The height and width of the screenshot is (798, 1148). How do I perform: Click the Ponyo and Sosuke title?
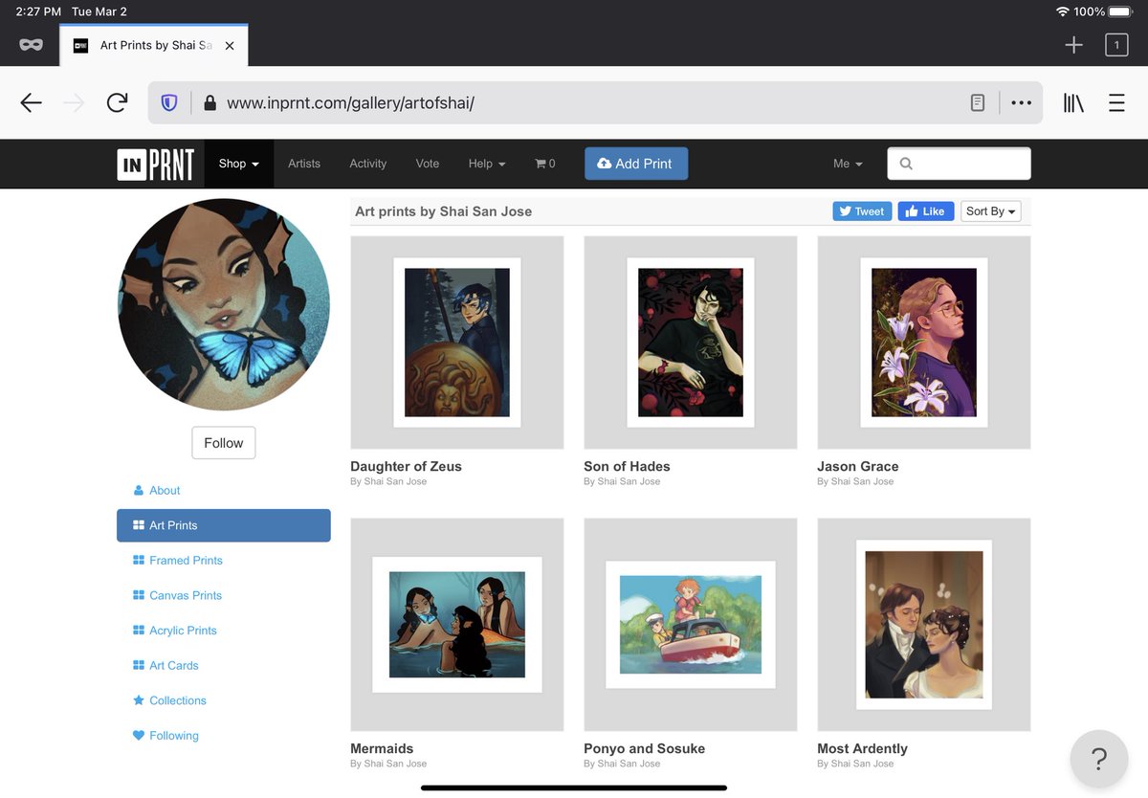click(644, 749)
